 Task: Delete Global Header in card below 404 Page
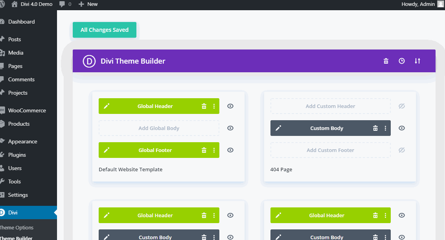[x=375, y=215]
